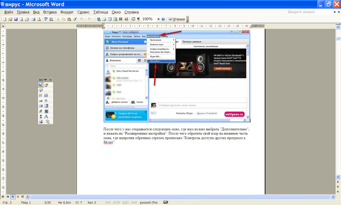Screen dimensions: 341x205
Task: Create a new blank document from toolbar
Action: (5, 19)
